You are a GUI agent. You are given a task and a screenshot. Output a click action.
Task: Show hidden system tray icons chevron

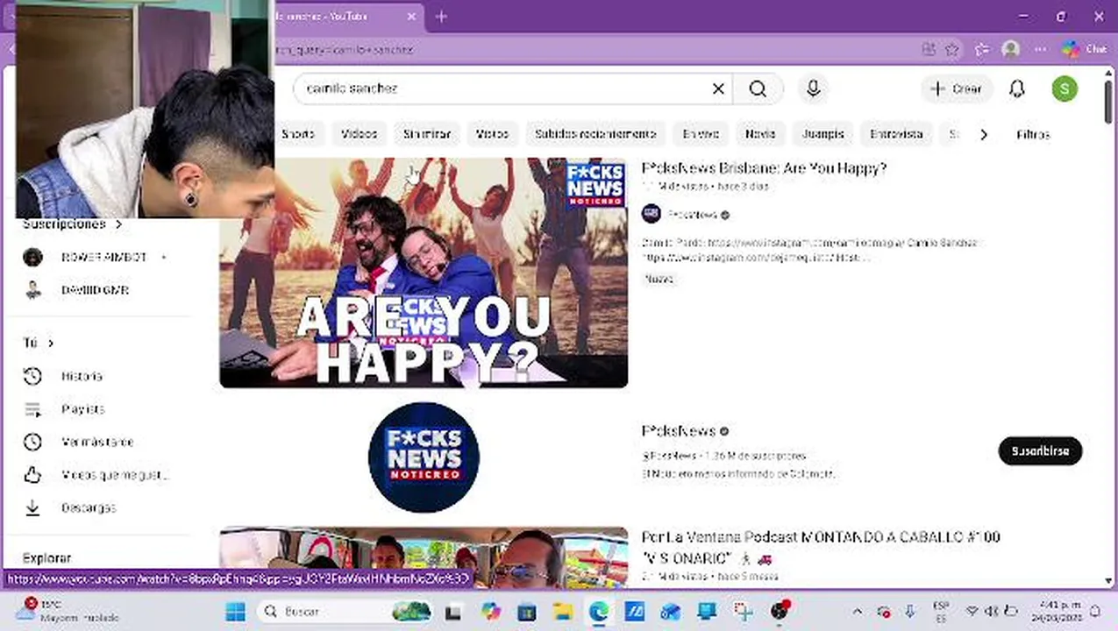pos(858,612)
